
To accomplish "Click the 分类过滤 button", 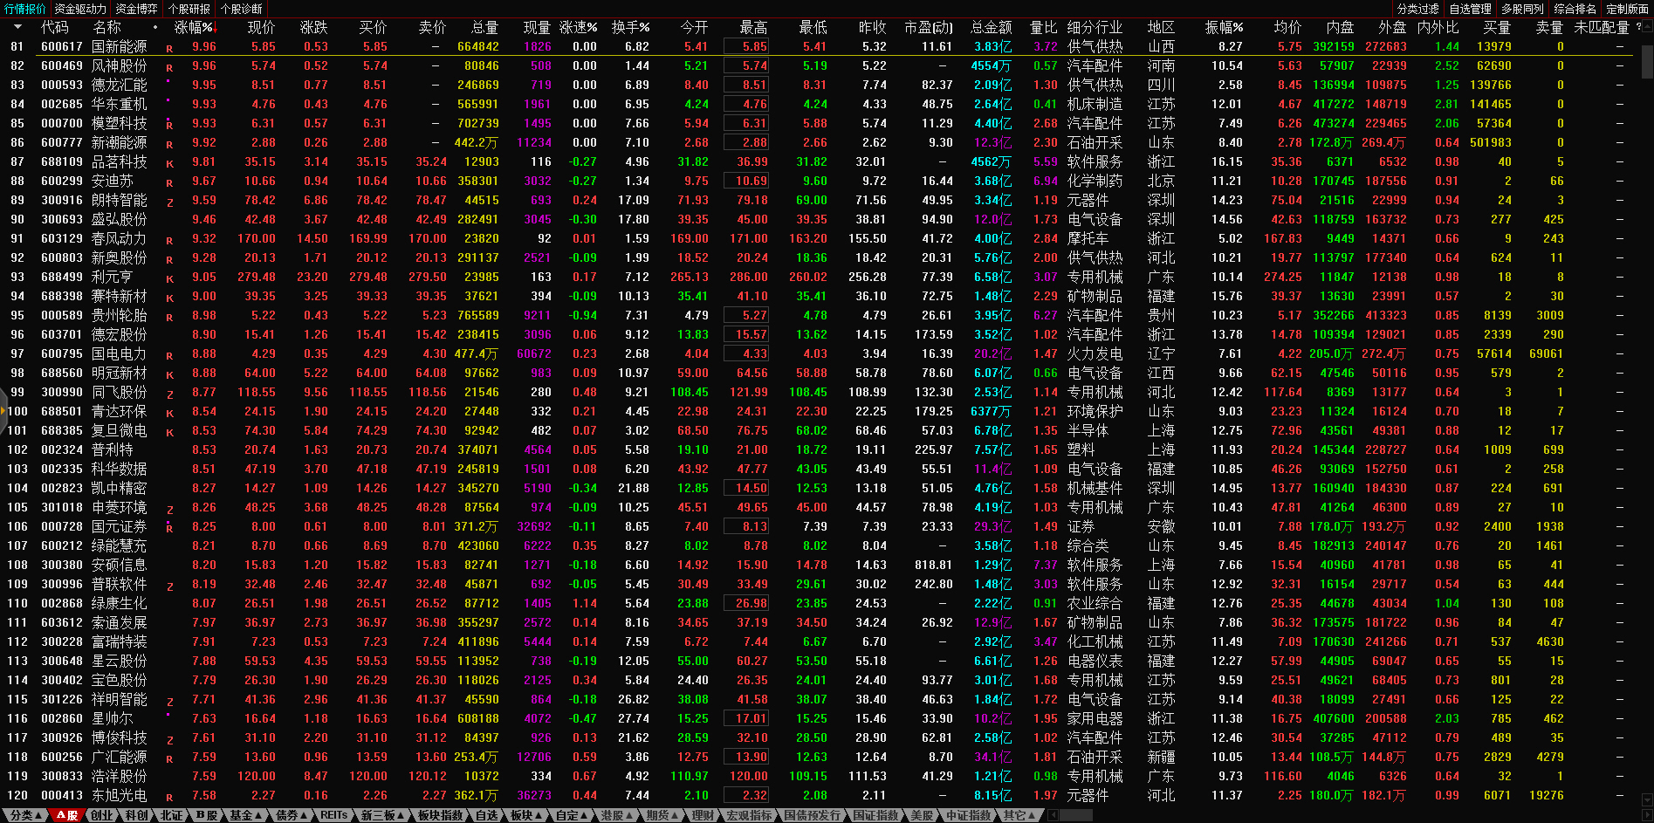I will [x=1417, y=9].
